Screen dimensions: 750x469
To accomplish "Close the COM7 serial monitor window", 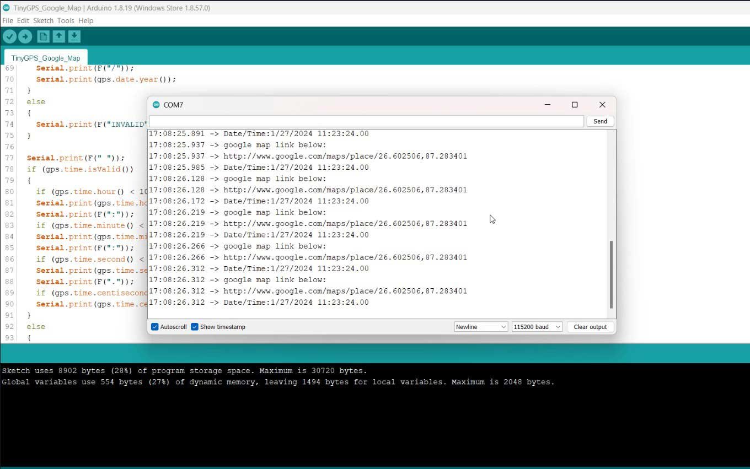I will 602,105.
